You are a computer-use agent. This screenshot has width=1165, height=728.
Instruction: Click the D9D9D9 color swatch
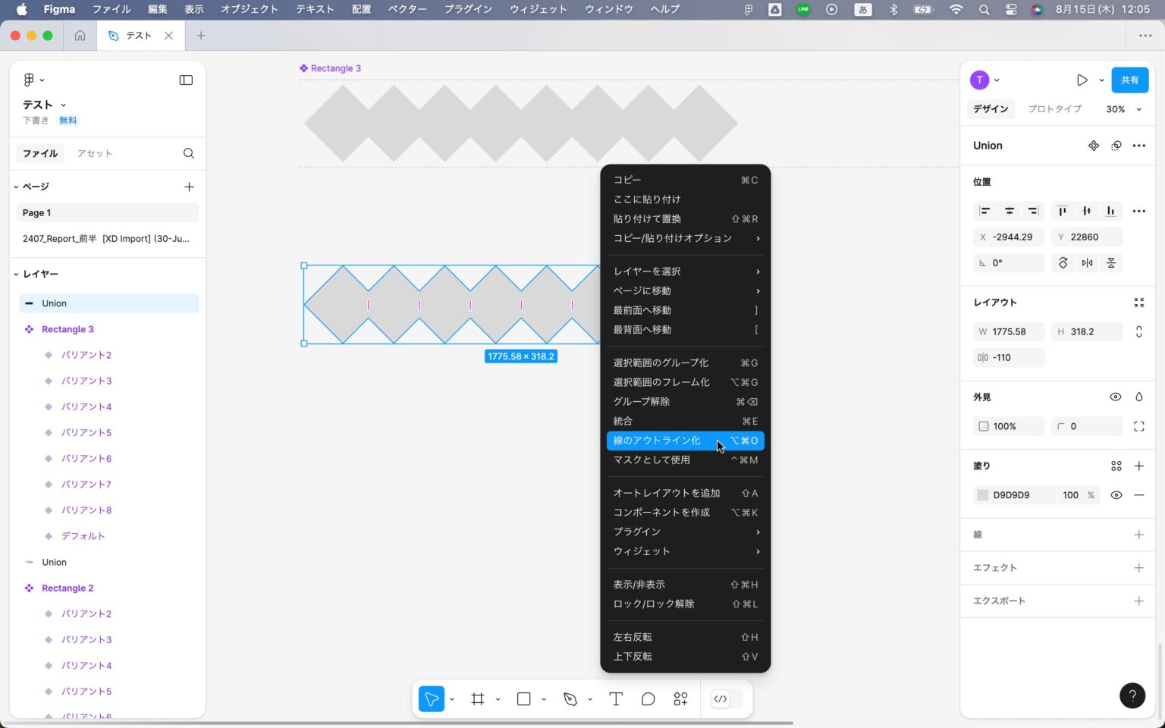pos(982,494)
